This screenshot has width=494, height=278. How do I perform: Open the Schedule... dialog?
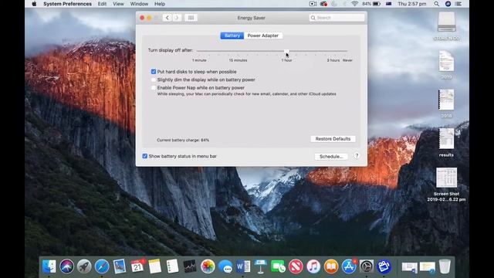tap(331, 156)
